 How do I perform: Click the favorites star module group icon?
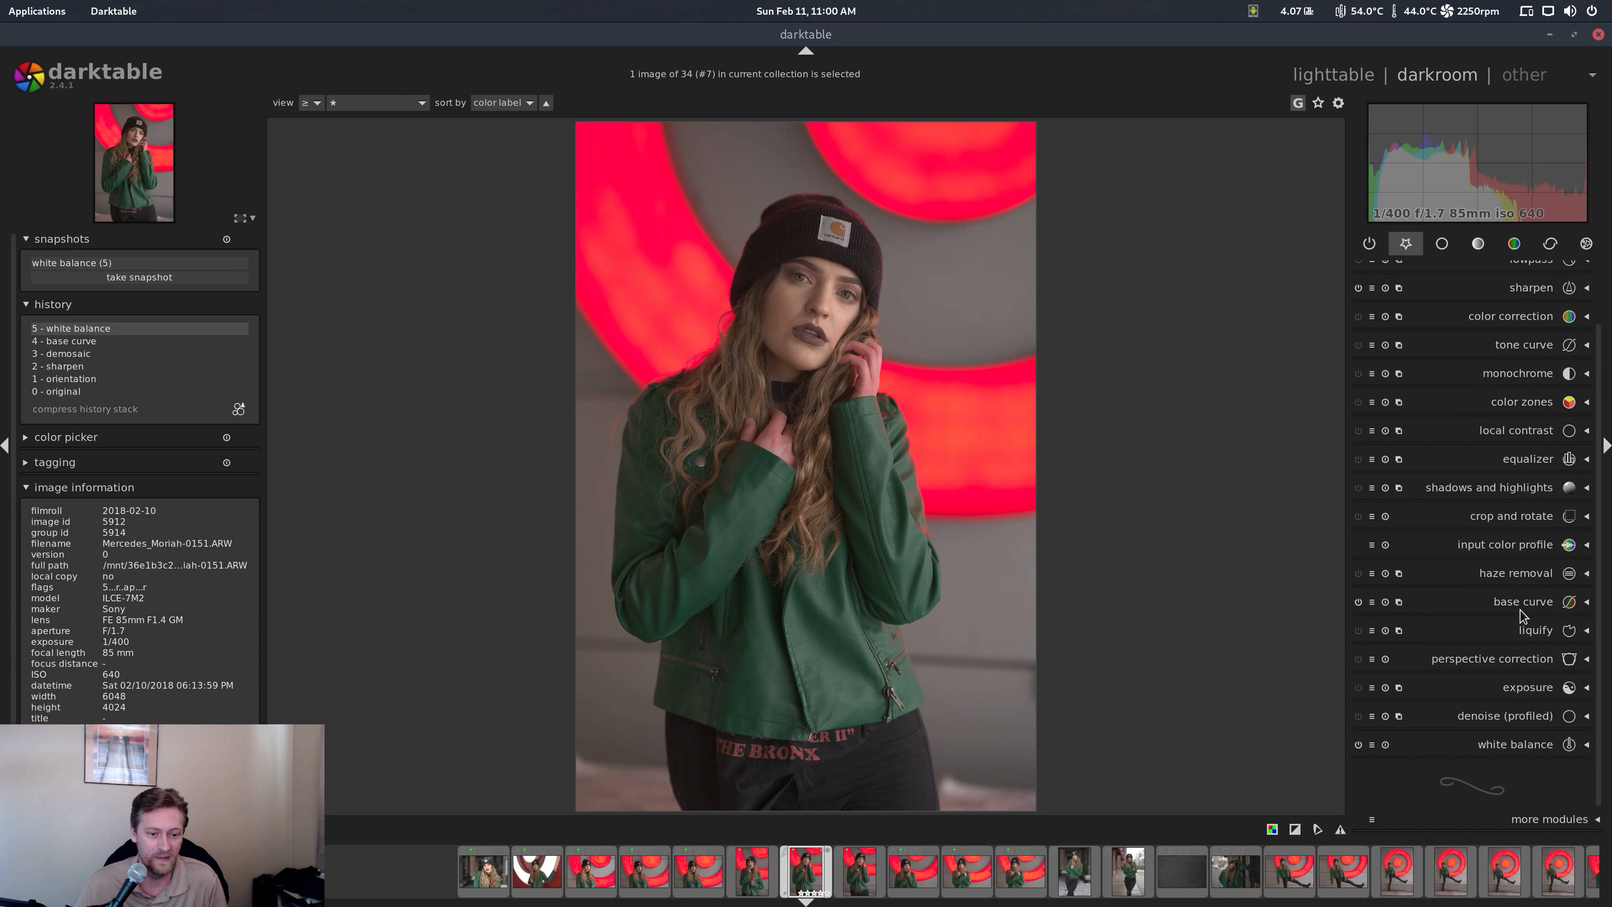point(1405,244)
